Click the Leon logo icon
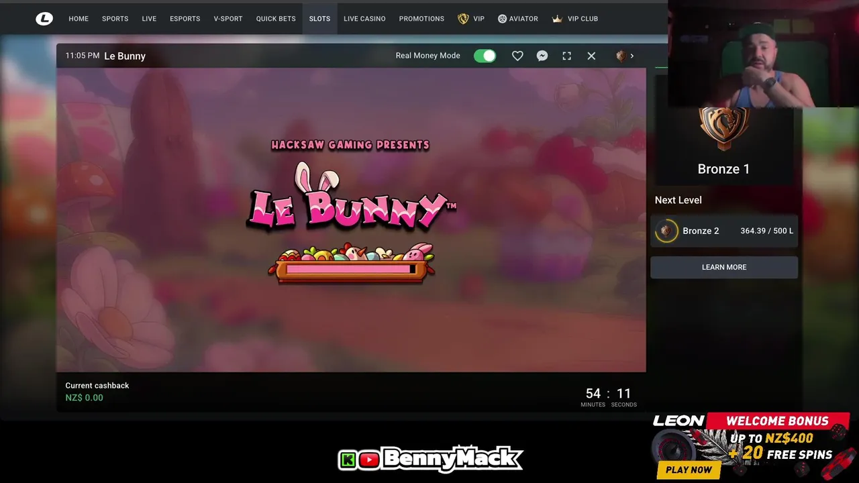This screenshot has width=859, height=483. coord(44,19)
